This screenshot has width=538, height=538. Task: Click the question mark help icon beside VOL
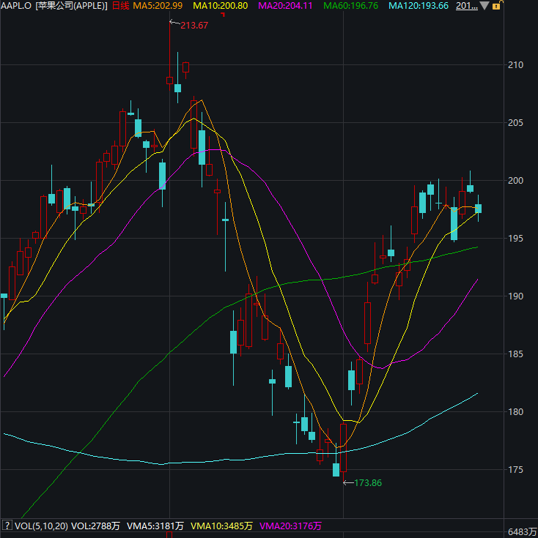coord(7,526)
